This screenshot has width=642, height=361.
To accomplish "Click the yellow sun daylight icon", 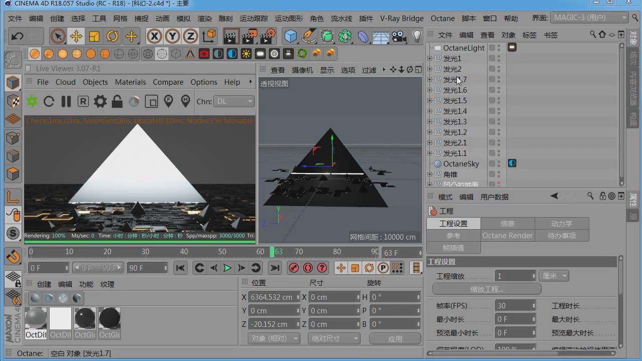I will 246,53.
